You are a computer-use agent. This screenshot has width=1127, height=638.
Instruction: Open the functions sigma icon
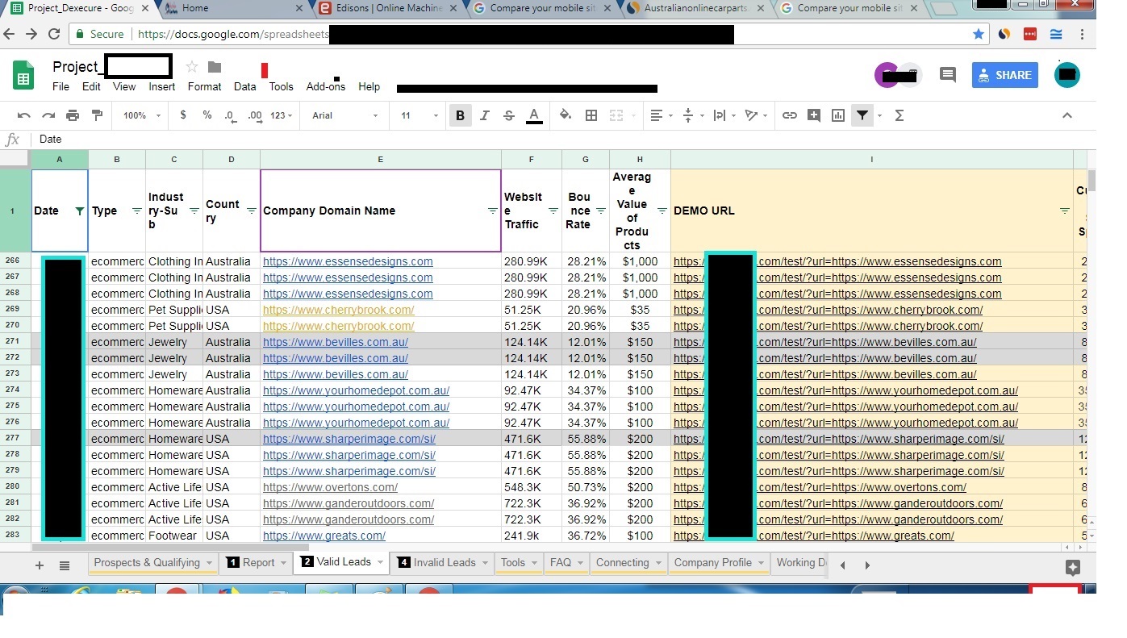[899, 115]
